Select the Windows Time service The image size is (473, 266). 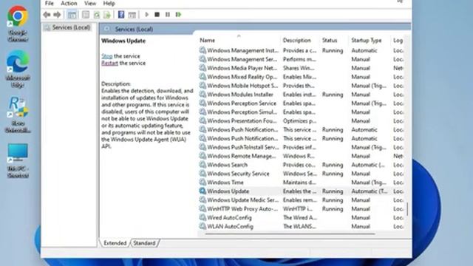pyautogui.click(x=301, y=183)
